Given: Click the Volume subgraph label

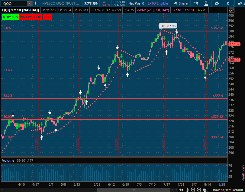Looking at the screenshot, I should pos(8,161).
